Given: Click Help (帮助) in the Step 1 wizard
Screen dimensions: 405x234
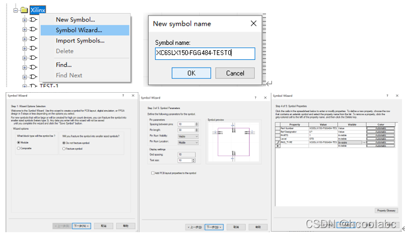Looking at the screenshot, I should coord(126,226).
